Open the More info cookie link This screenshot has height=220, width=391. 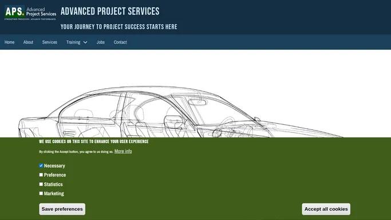[123, 151]
